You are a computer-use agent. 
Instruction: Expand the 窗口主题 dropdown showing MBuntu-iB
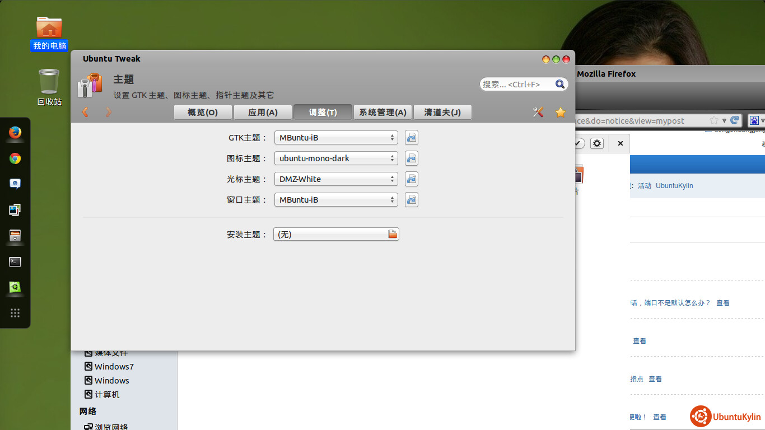pos(336,200)
